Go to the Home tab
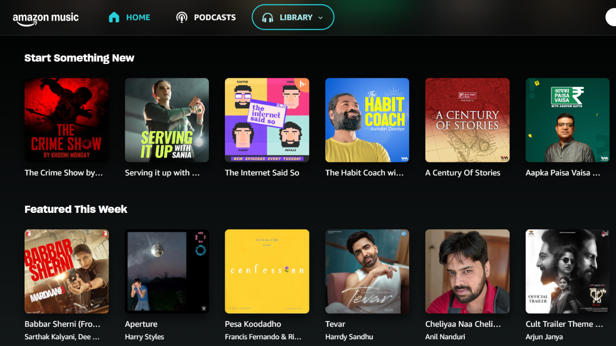This screenshot has height=346, width=616. 138,18
